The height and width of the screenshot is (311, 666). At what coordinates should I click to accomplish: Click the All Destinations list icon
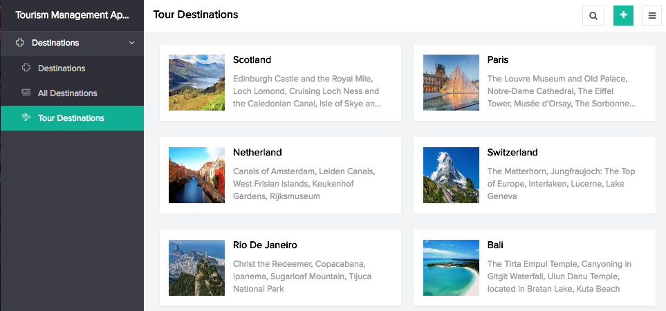26,93
